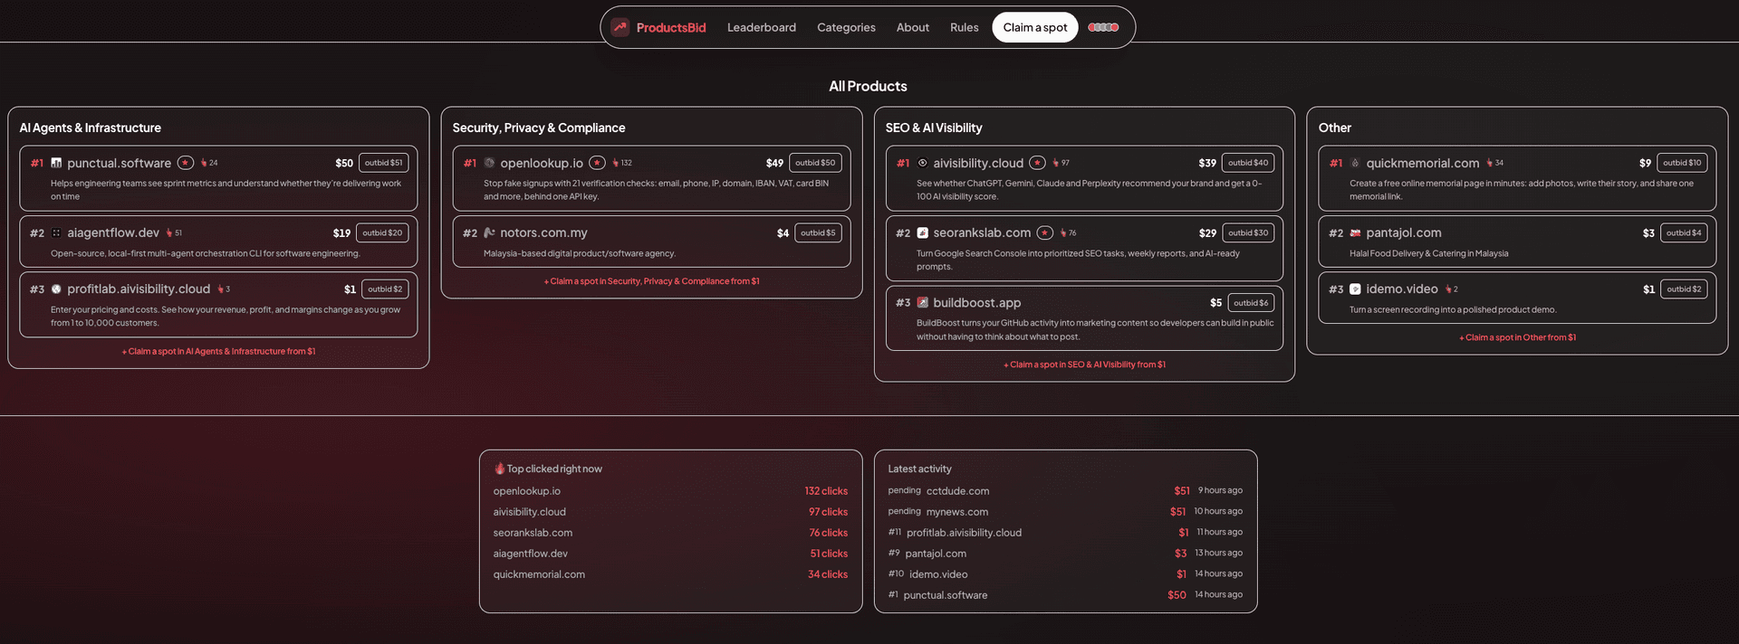Click the star badge next to seorankslab.com
Screen dimensions: 1739x644
pos(1045,232)
